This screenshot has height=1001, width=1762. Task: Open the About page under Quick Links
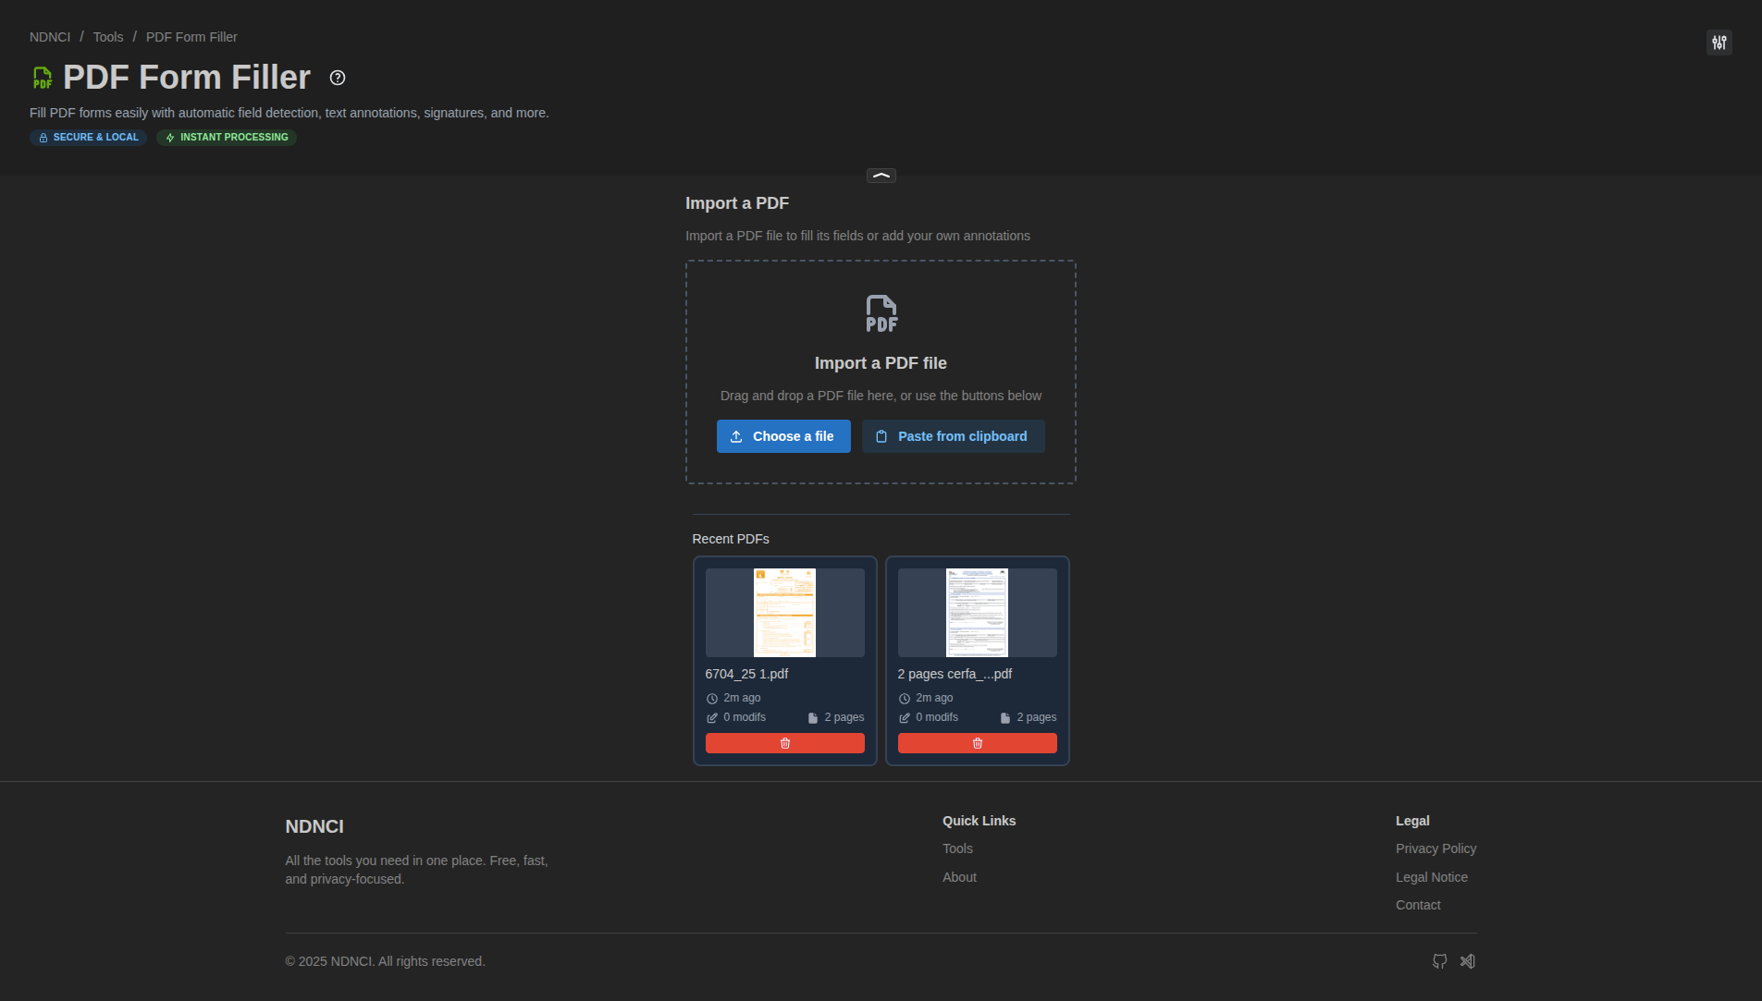[x=959, y=877]
